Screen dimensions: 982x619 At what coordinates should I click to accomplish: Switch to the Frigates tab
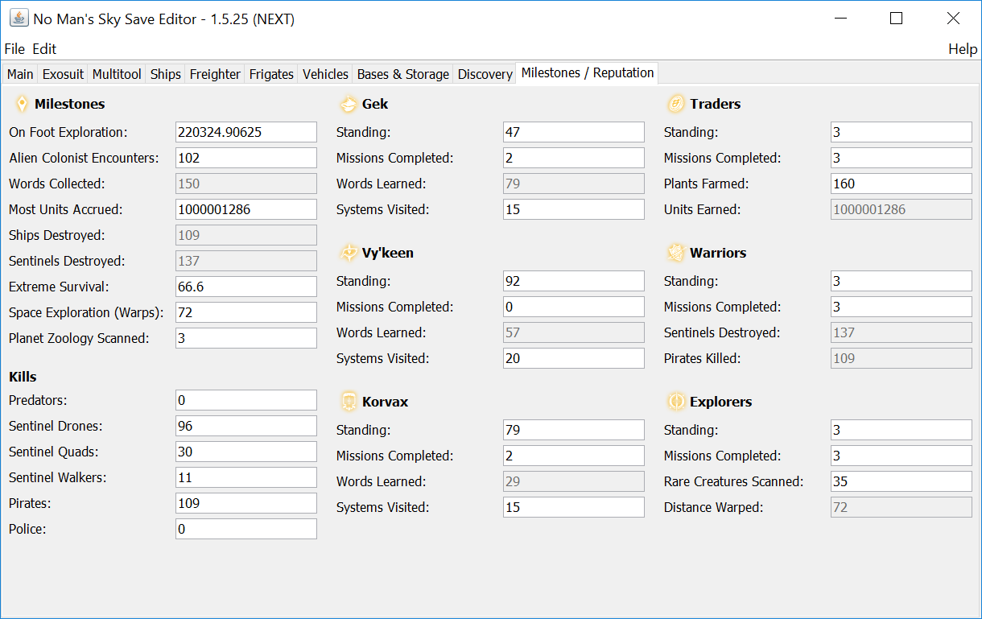[x=271, y=74]
